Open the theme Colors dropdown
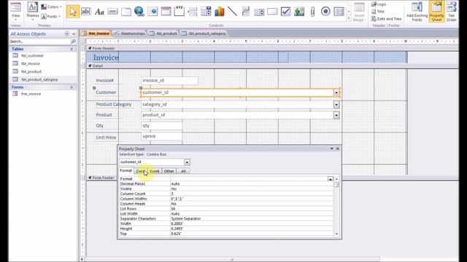 [51, 7]
